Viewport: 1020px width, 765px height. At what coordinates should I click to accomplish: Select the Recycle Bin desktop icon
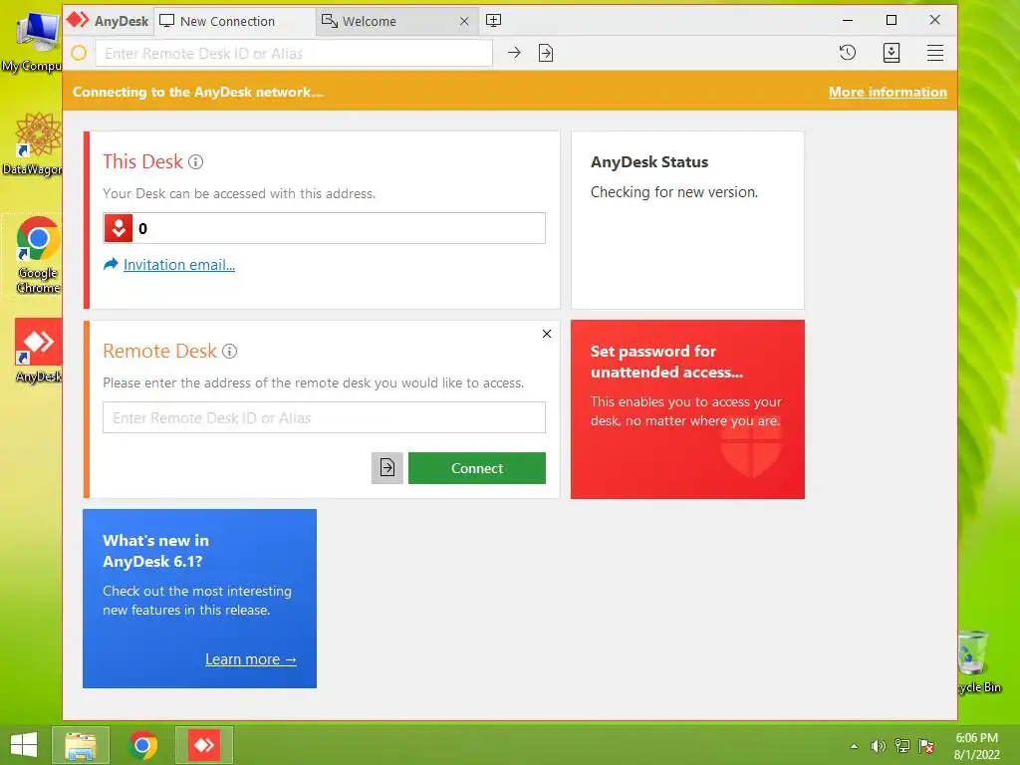(978, 662)
